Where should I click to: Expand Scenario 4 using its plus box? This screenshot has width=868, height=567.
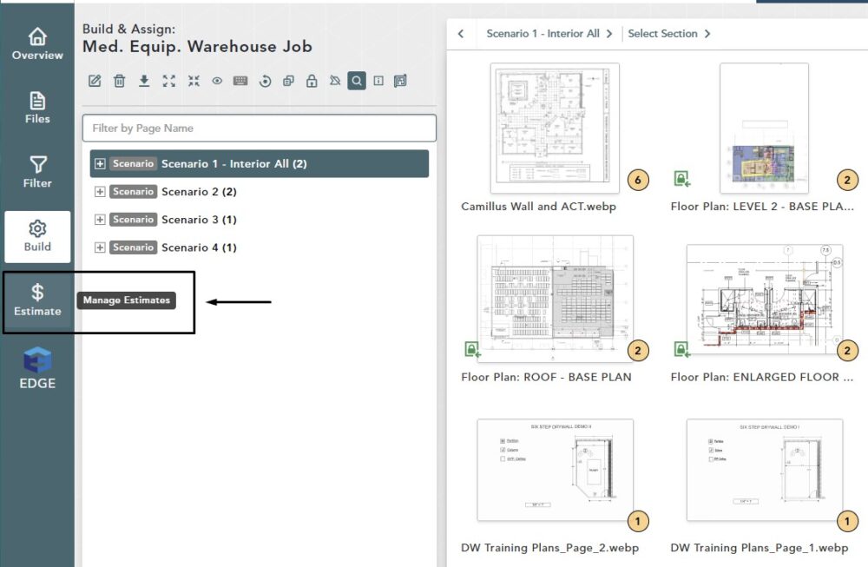pyautogui.click(x=100, y=247)
